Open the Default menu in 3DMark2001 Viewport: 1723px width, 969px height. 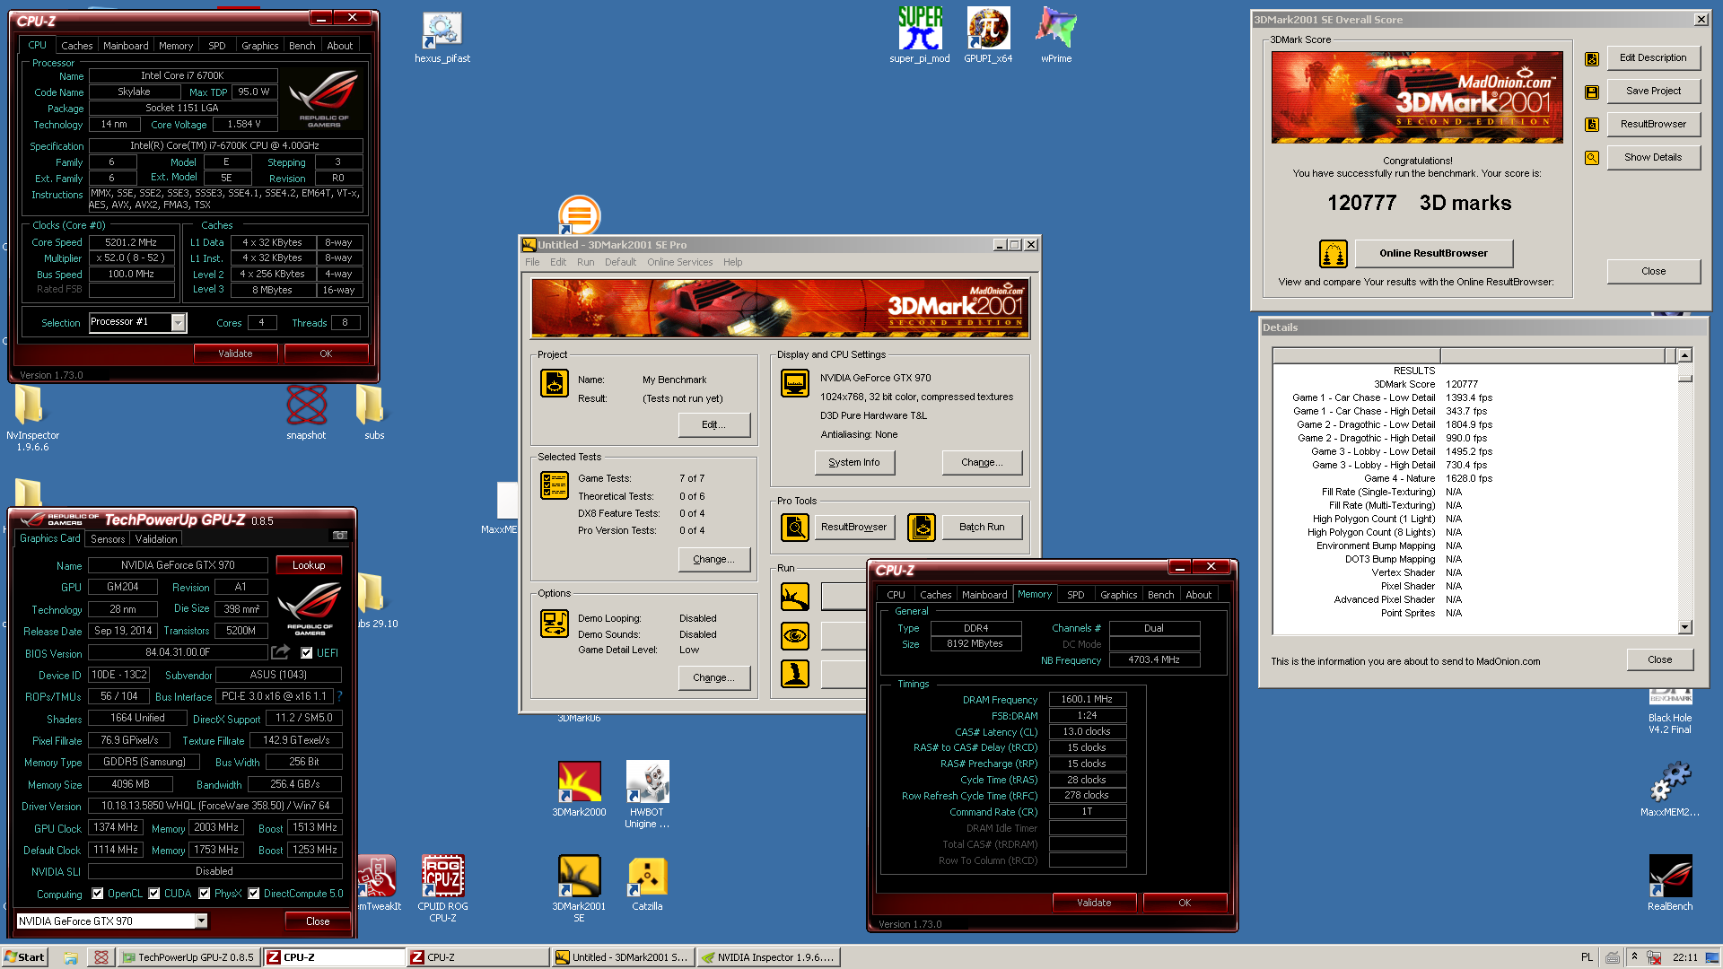(x=620, y=262)
